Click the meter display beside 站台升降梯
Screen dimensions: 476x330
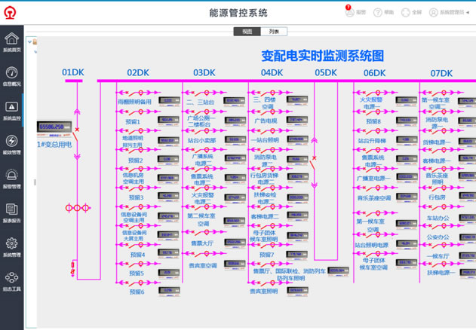point(407,140)
